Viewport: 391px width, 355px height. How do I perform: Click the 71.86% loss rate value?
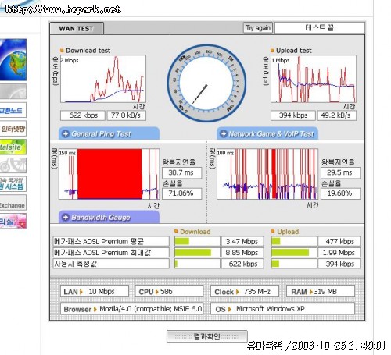181,193
